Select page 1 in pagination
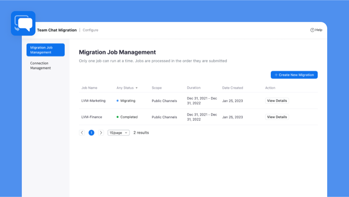This screenshot has width=349, height=197. click(92, 133)
